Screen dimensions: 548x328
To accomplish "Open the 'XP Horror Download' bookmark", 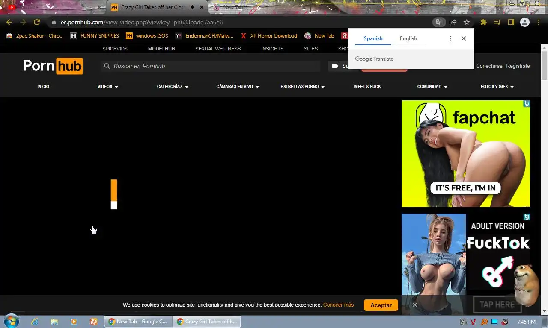I will pyautogui.click(x=269, y=36).
